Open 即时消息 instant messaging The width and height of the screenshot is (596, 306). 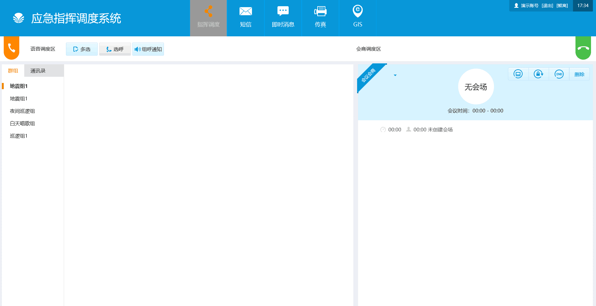283,18
